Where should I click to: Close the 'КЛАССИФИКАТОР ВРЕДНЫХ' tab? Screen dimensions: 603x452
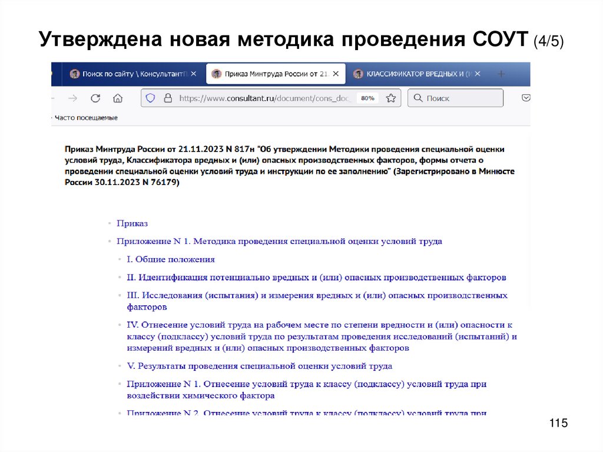477,74
